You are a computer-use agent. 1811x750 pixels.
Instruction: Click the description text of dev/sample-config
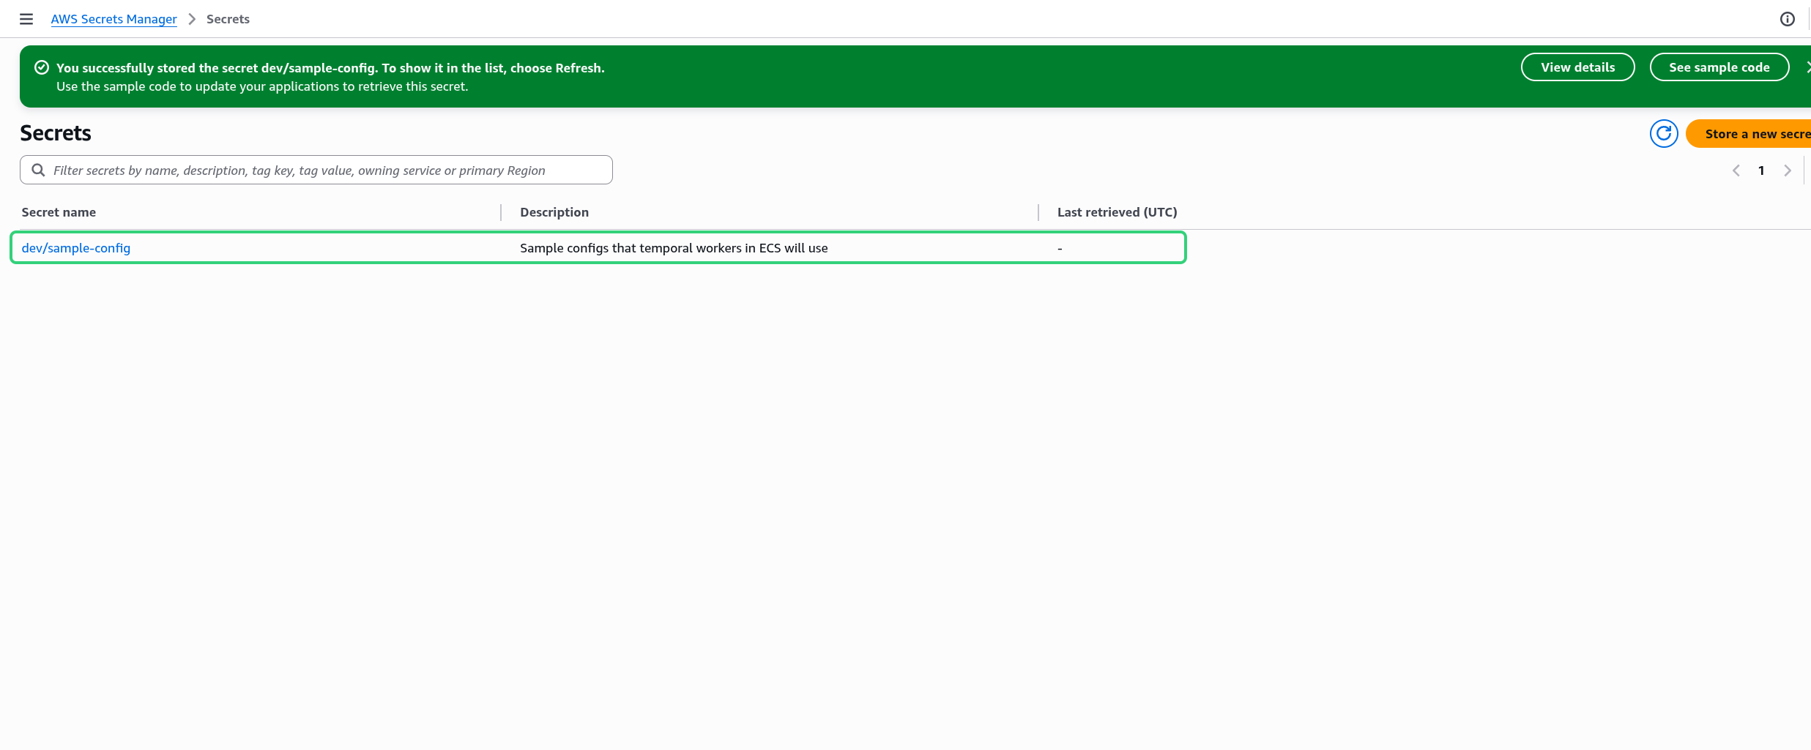point(674,248)
